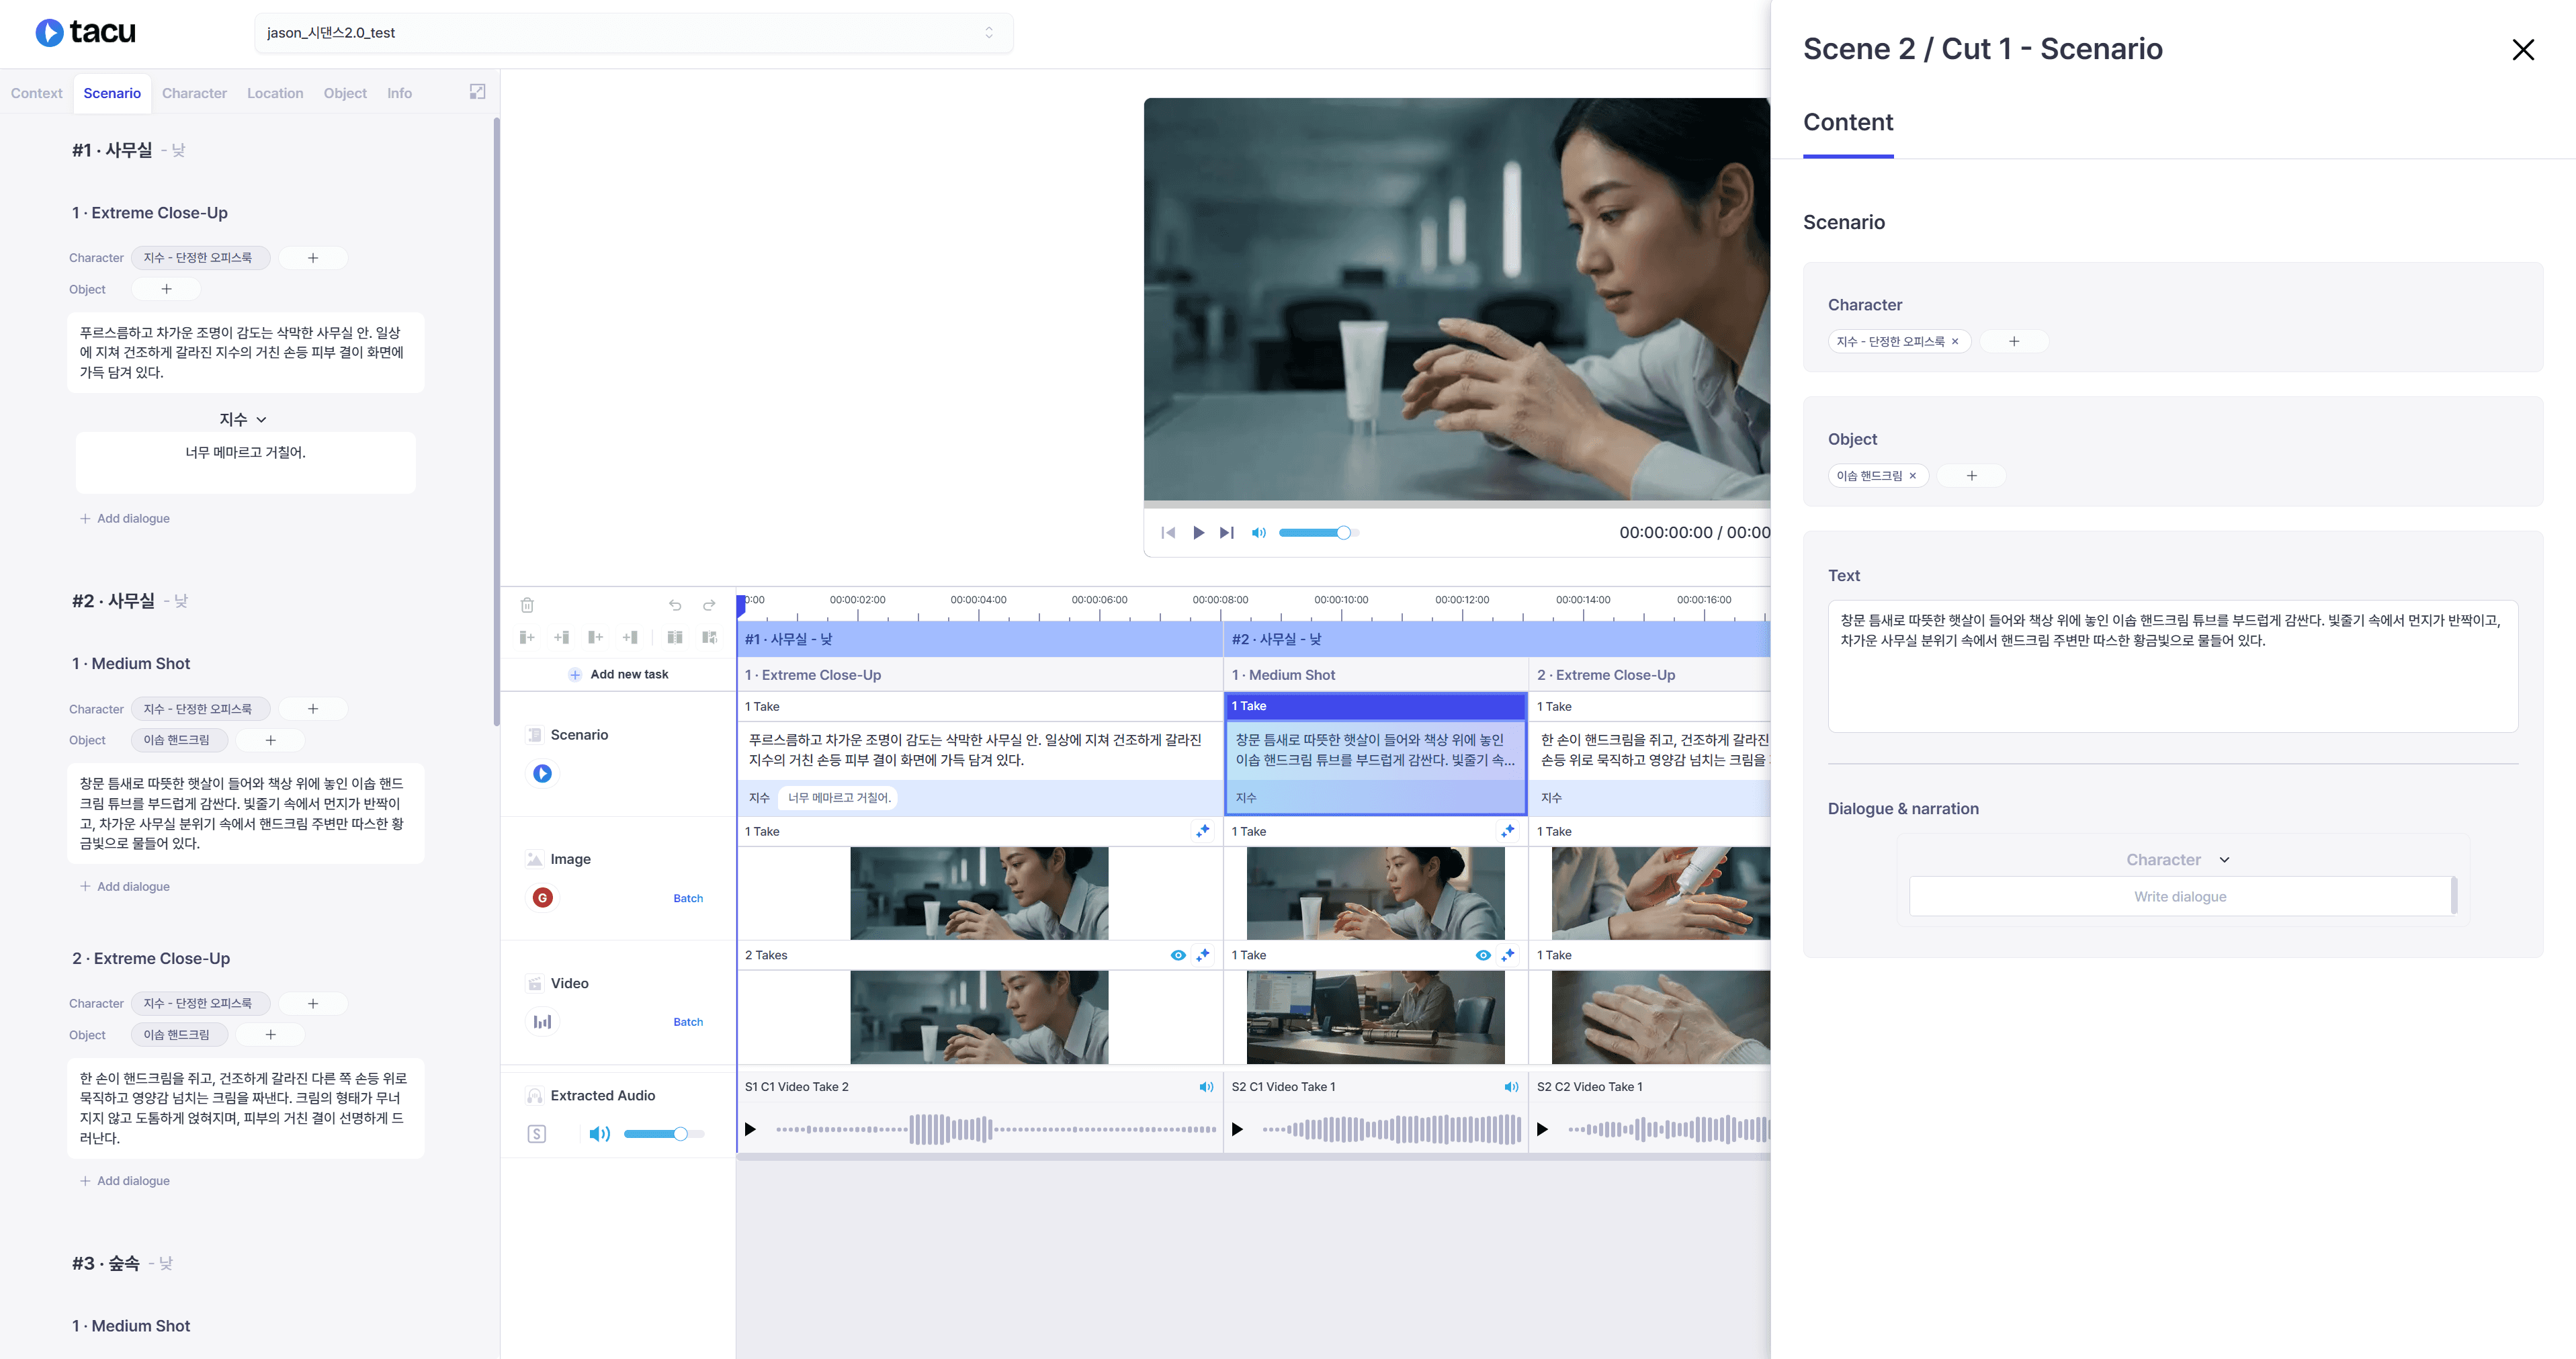Skip to previous frame in the video player
The height and width of the screenshot is (1359, 2576).
click(1168, 533)
